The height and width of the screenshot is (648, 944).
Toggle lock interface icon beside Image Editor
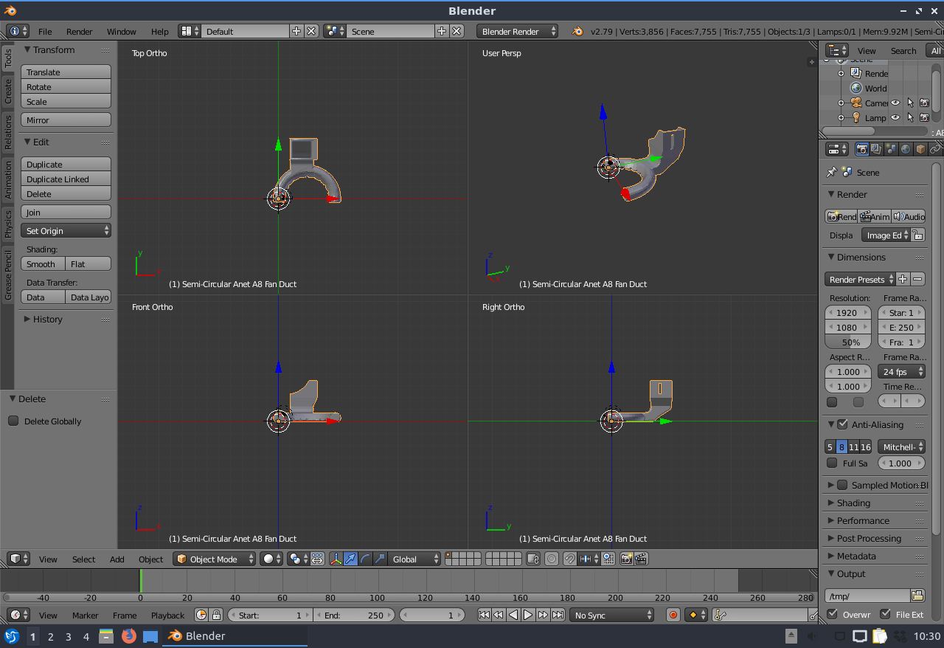pos(917,235)
